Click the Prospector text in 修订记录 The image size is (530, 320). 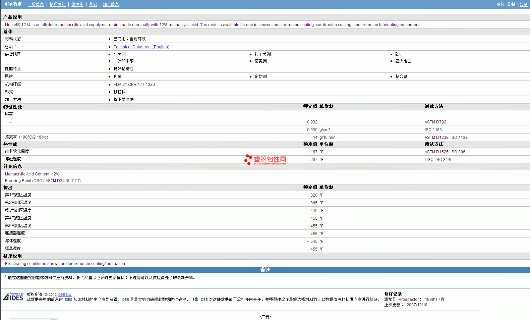click(408, 300)
